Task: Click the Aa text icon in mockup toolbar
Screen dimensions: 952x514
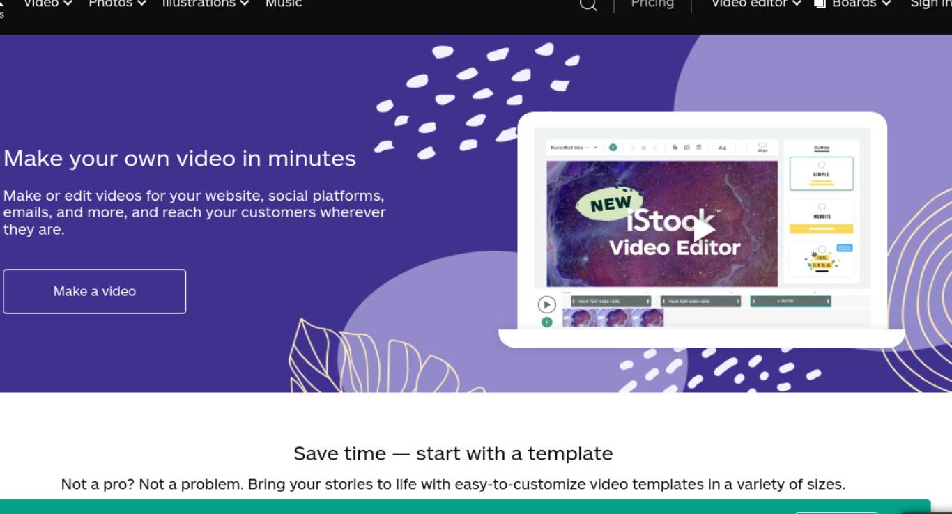Action: pyautogui.click(x=722, y=148)
